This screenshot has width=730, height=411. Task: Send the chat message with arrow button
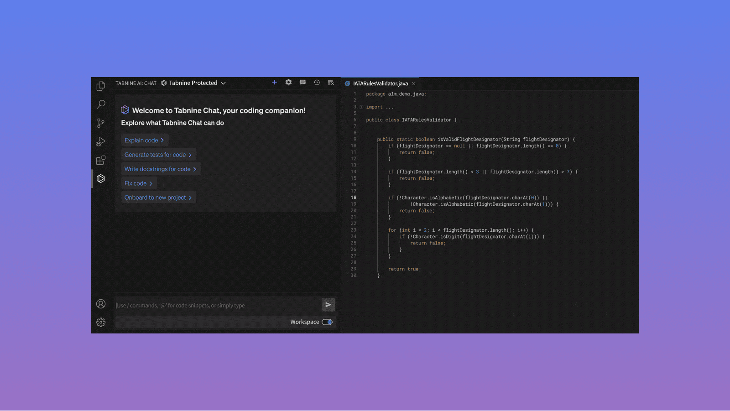point(328,305)
